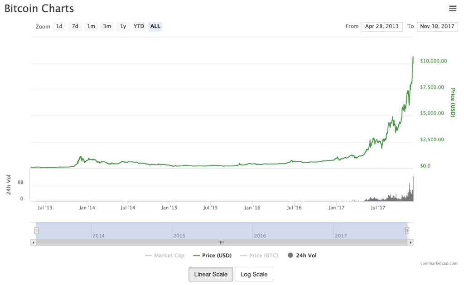Toggle the Market Cap series in legend
The image size is (464, 285).
[165, 256]
